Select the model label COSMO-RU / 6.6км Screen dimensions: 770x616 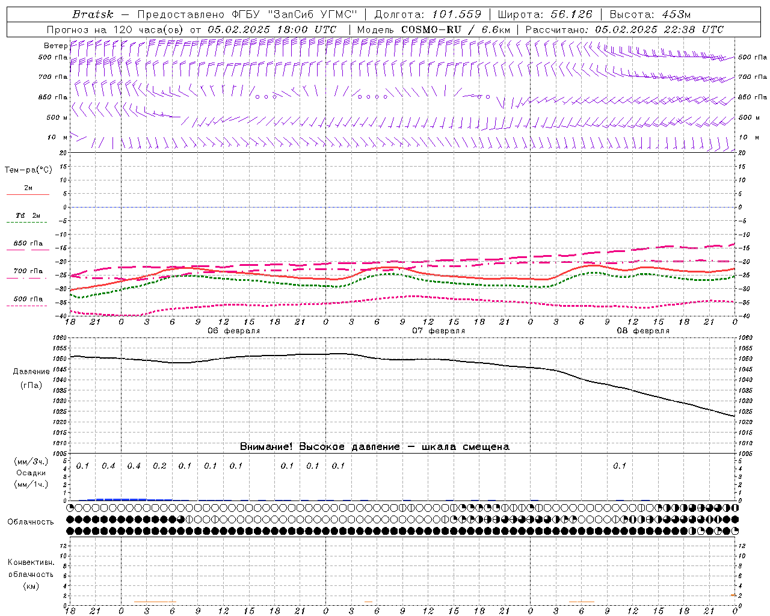(455, 29)
